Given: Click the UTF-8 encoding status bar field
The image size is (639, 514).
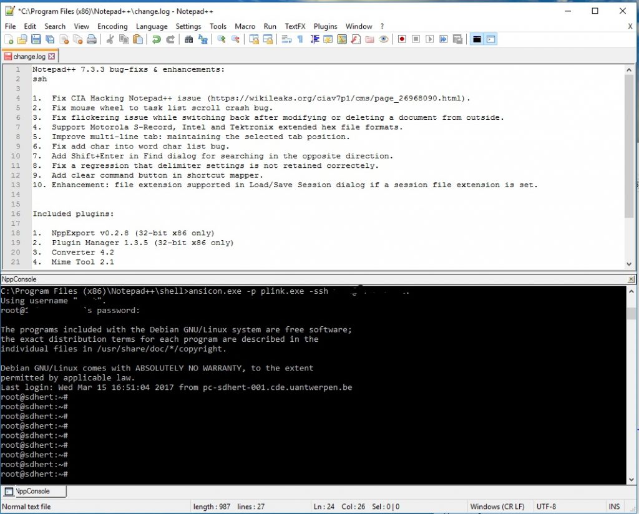Looking at the screenshot, I should pyautogui.click(x=546, y=507).
